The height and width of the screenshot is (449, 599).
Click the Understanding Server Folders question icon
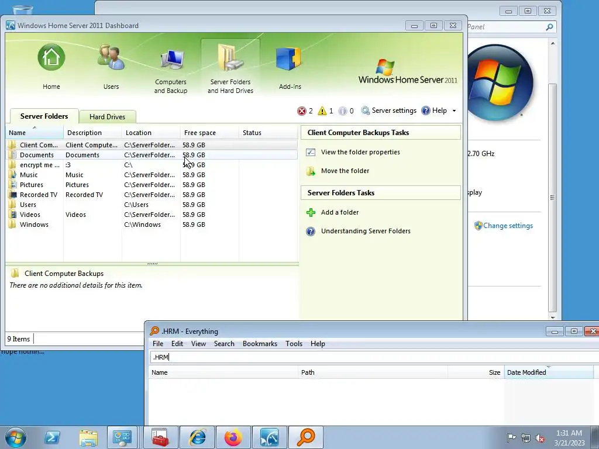pos(311,232)
